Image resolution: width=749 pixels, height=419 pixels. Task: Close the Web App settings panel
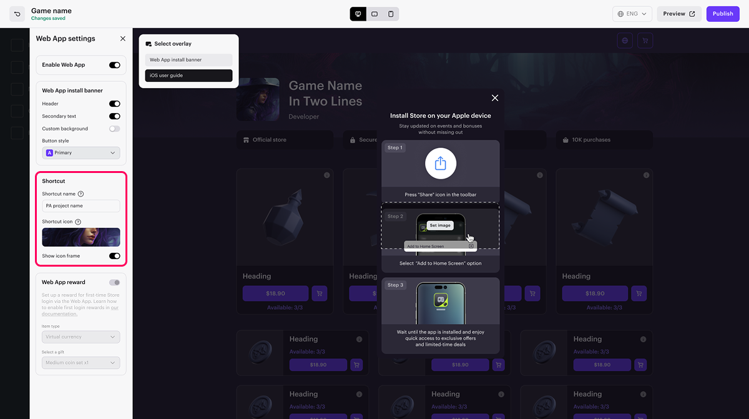(x=122, y=39)
